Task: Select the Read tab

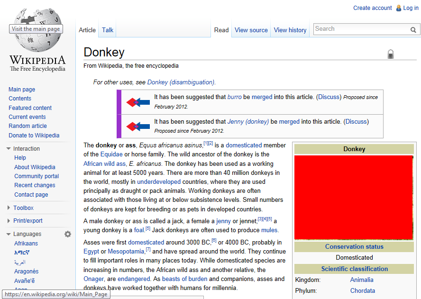Action: [221, 30]
